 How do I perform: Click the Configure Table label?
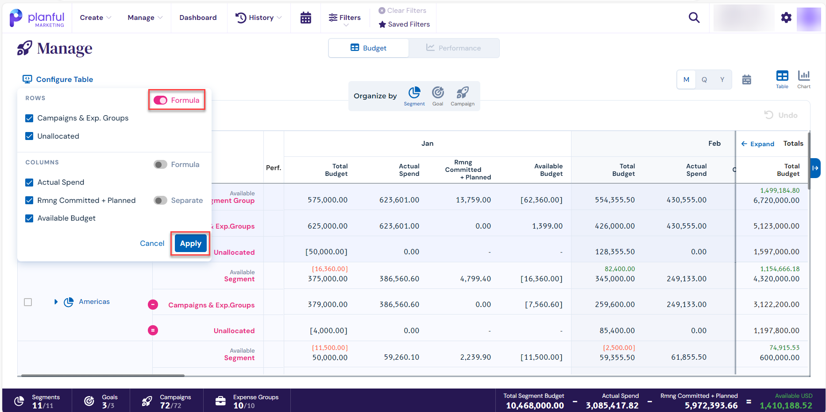65,79
